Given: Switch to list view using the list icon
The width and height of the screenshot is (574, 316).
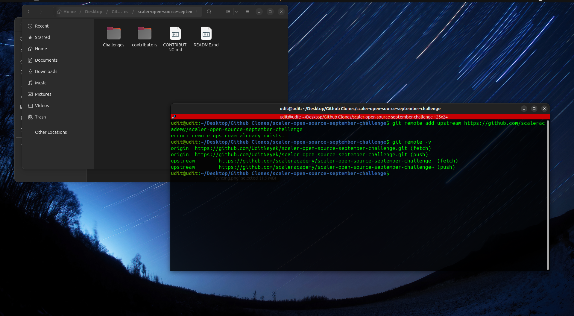Looking at the screenshot, I should click(228, 12).
